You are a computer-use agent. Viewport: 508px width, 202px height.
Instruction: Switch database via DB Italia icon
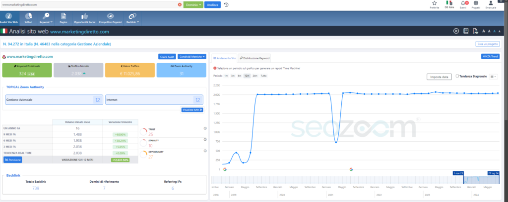[x=448, y=4]
